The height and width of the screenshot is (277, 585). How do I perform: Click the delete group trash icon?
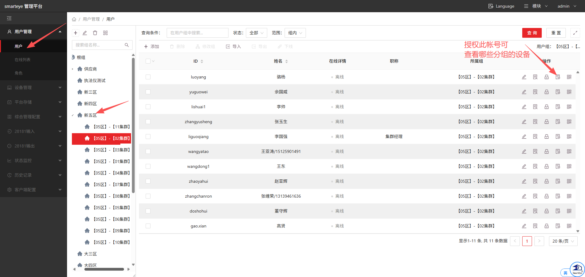95,33
